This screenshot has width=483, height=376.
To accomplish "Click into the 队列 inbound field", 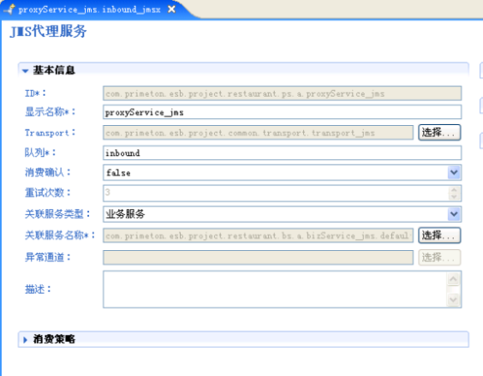I will [x=282, y=152].
